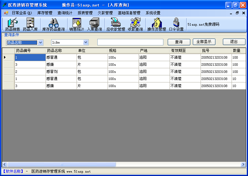This screenshot has height=176, width=248.
Task: Open the 药品销售 toolbar icon
Action: (13, 24)
